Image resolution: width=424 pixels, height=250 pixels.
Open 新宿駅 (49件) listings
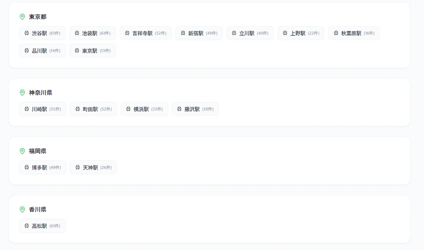[199, 33]
